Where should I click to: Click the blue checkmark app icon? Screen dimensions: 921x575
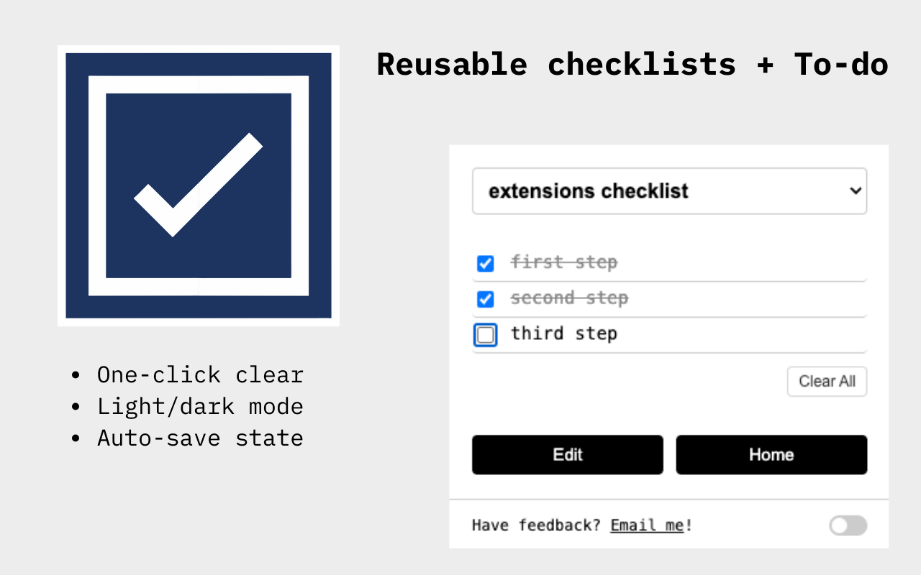coord(198,185)
